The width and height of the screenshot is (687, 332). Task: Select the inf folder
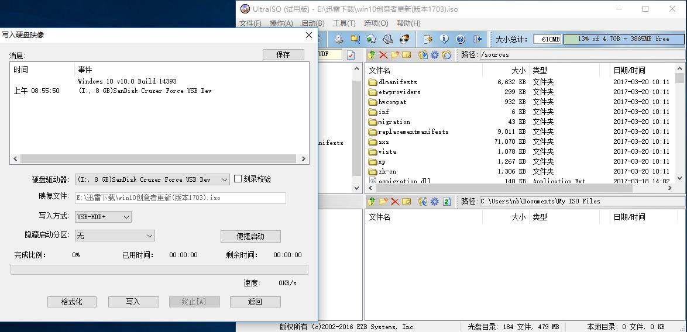pos(379,112)
